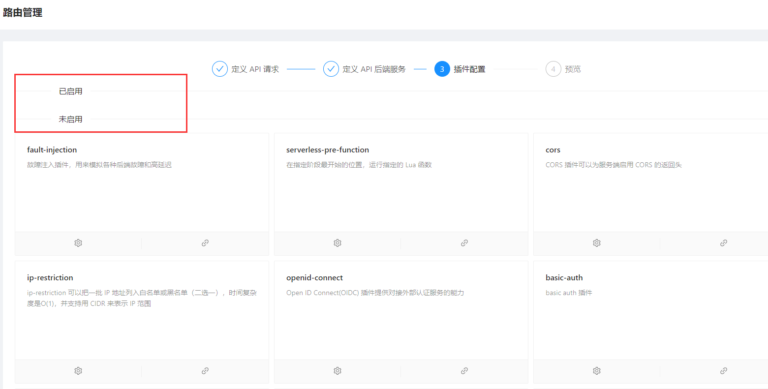
Task: Click the completed checkmark for 定义 API 后端服务
Action: (331, 69)
